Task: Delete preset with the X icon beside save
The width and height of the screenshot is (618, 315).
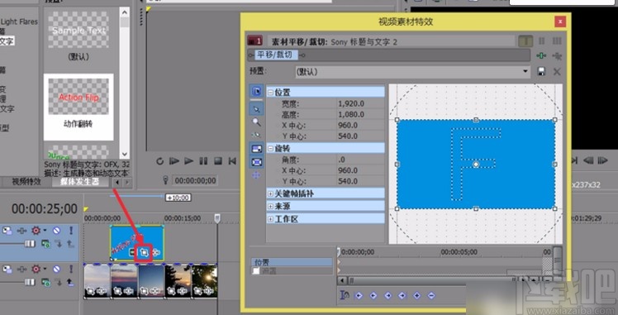Action: point(557,71)
